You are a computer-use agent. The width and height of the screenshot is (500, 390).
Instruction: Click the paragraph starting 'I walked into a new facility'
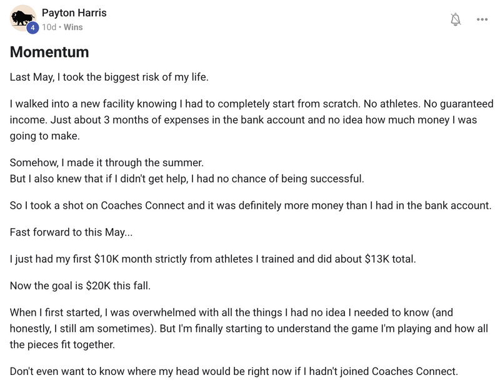click(x=252, y=120)
